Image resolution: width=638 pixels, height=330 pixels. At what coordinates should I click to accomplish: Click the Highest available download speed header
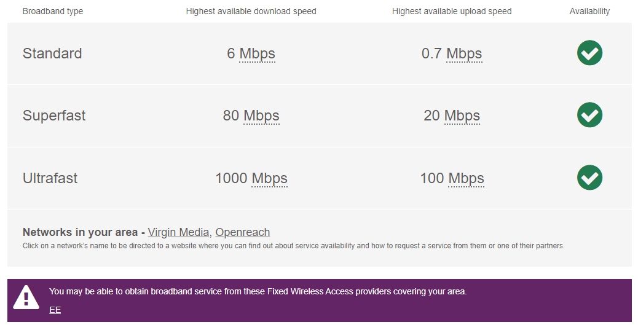251,11
